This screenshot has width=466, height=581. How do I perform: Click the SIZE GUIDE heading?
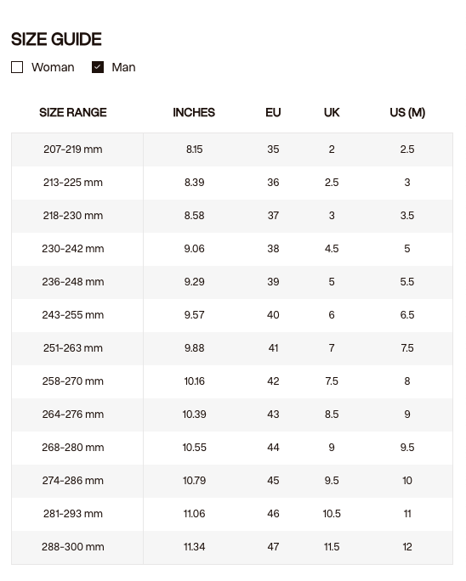(56, 39)
